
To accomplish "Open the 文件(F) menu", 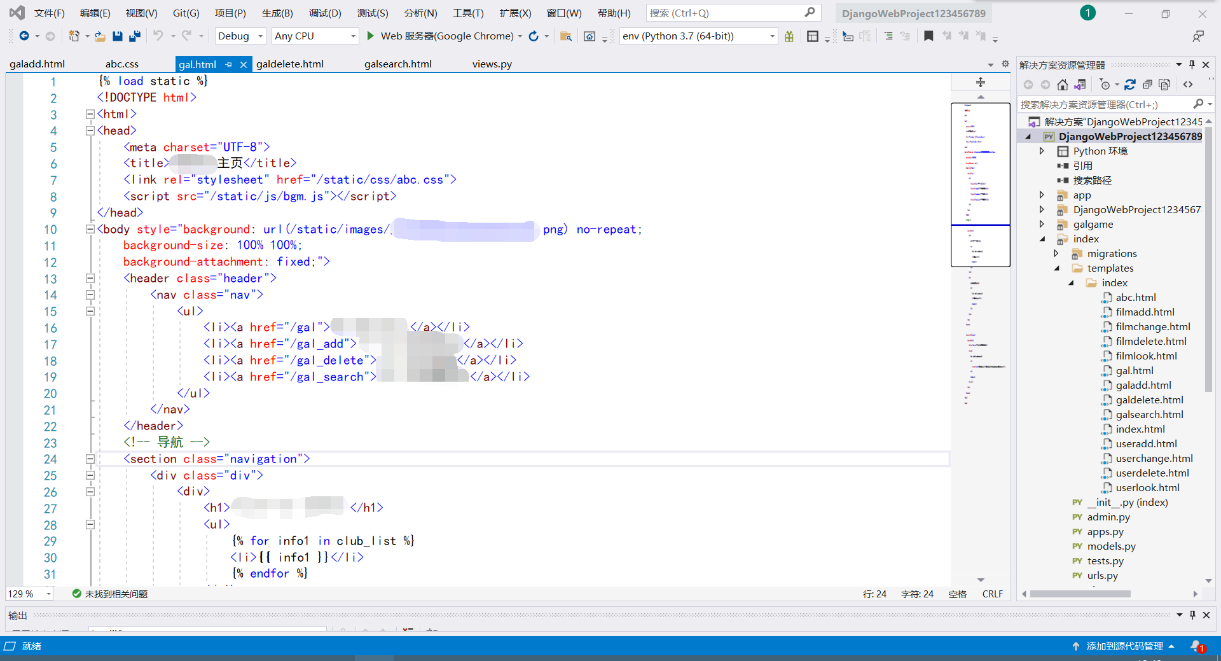I will (x=50, y=13).
